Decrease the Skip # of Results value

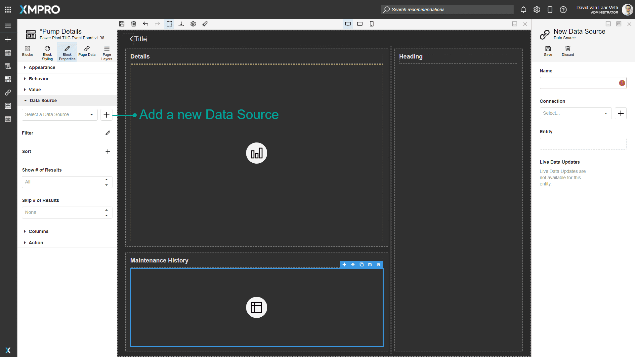tap(106, 216)
